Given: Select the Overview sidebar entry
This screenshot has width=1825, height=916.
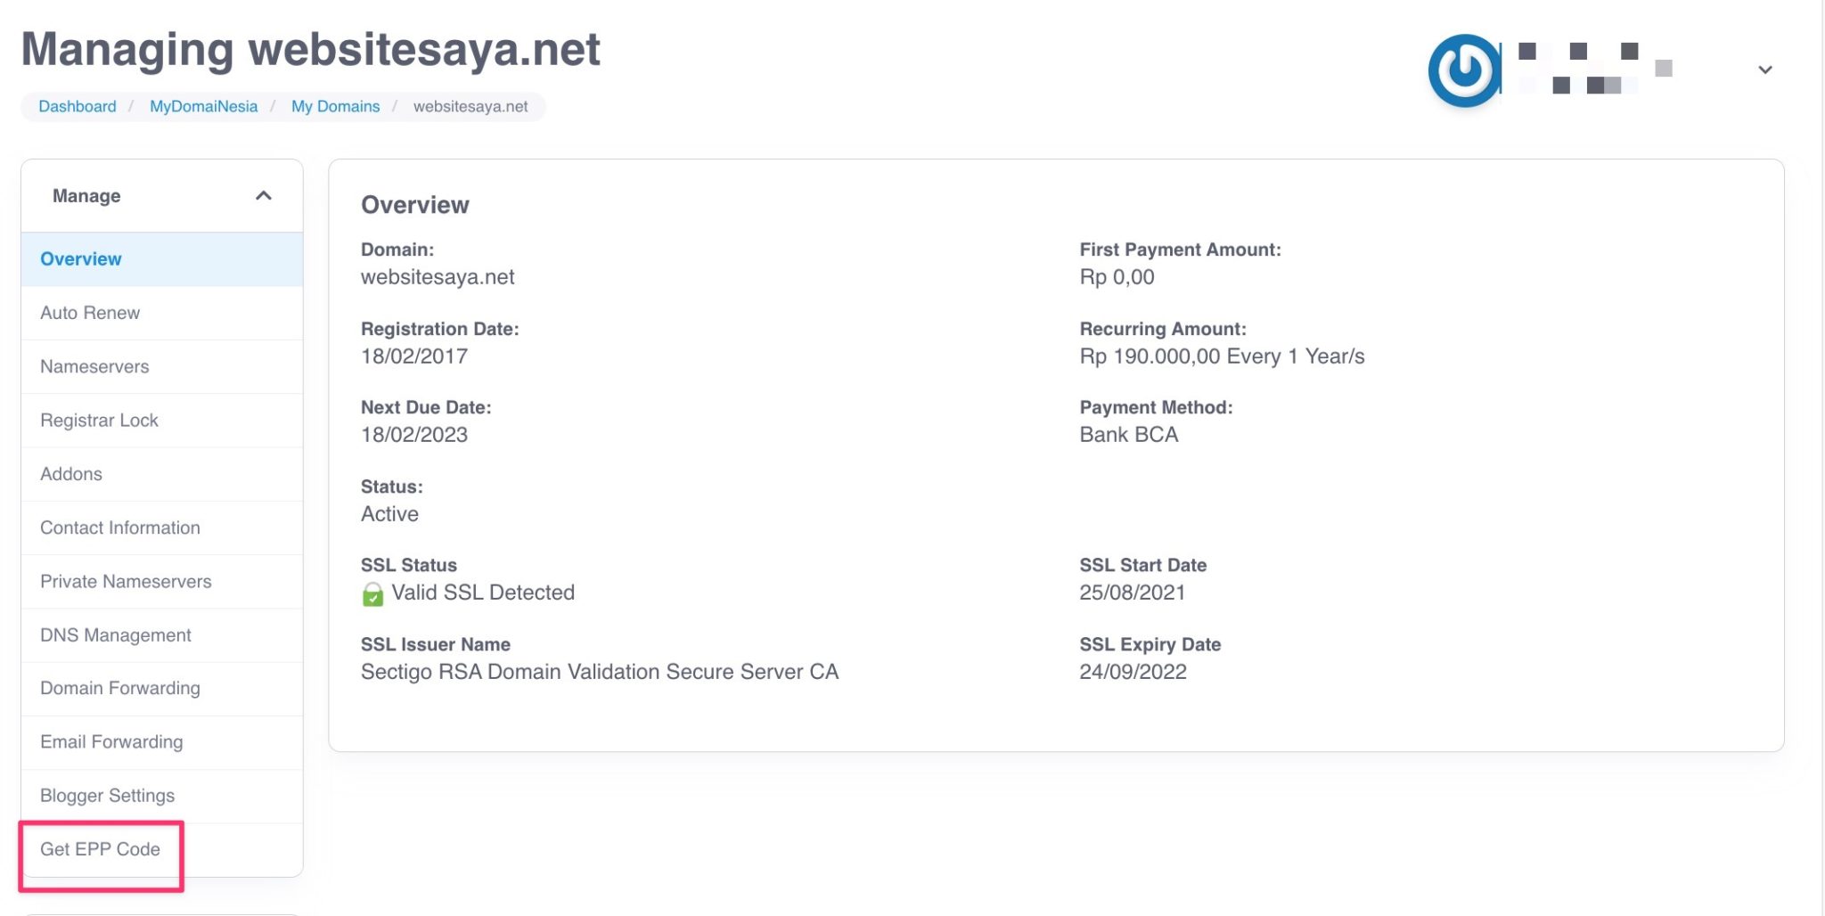Looking at the screenshot, I should (81, 258).
